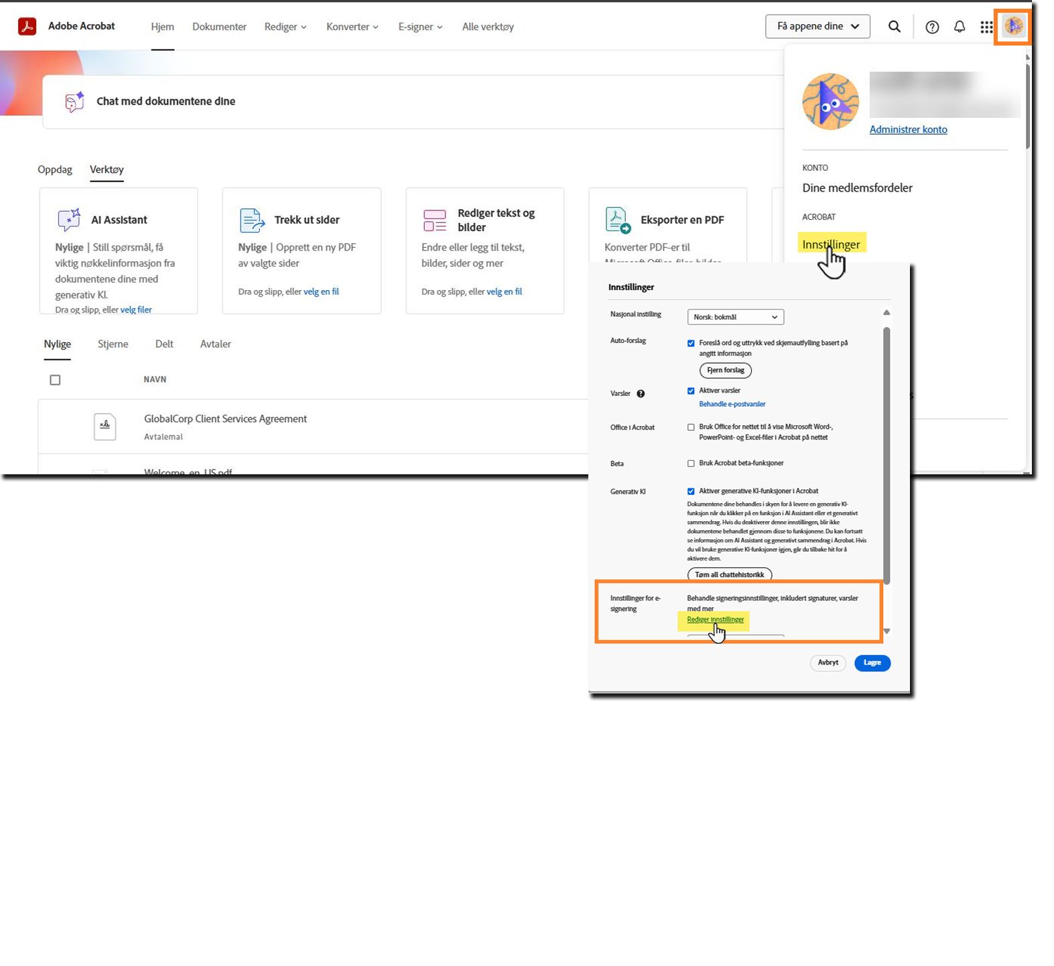1054x966 pixels.
Task: Open the Konverter dropdown menu
Action: (x=352, y=27)
